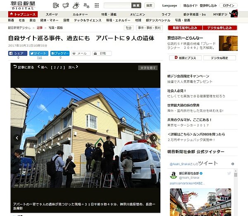Click デジタル申し込み red button
The height and width of the screenshot is (216, 248).
[x=220, y=28]
